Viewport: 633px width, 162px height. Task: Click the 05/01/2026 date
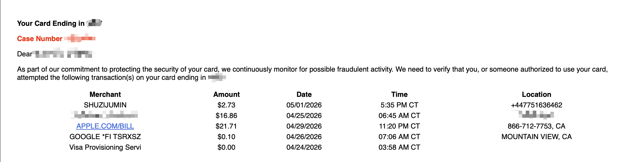pyautogui.click(x=304, y=105)
